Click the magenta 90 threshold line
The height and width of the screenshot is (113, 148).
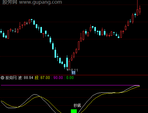70,85
